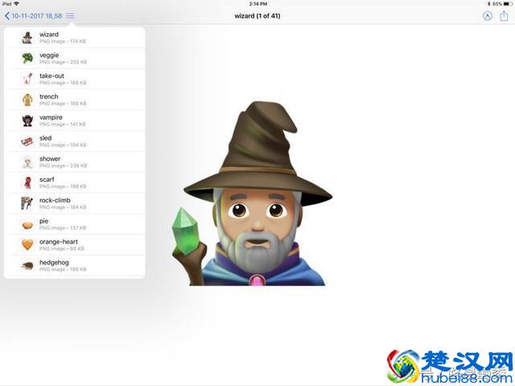Select the orange-heart icon
The height and width of the screenshot is (386, 515).
point(27,244)
